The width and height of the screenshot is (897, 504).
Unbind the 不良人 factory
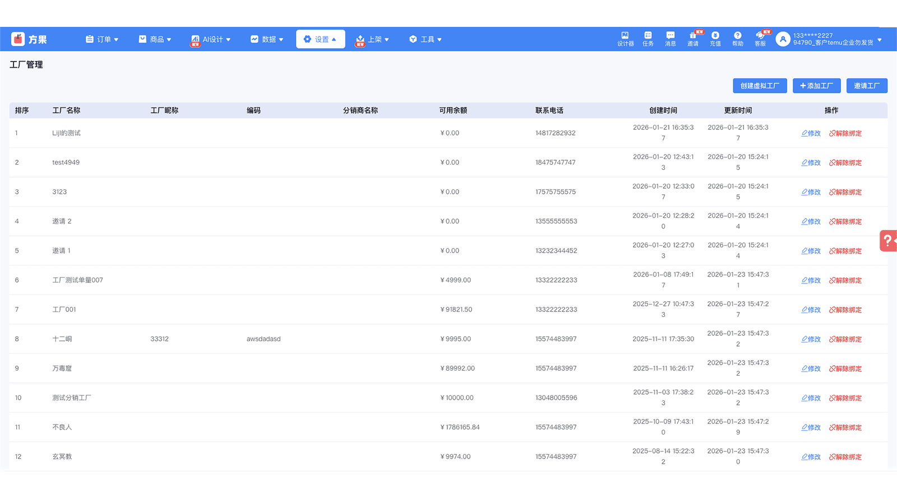[x=845, y=427]
